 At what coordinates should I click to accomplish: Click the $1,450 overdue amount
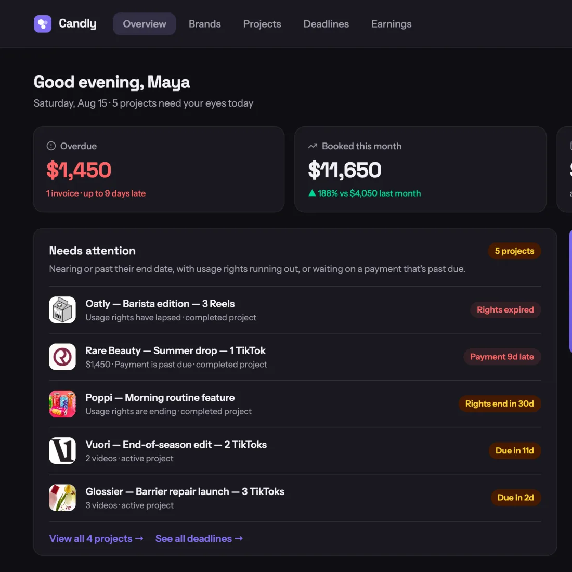79,170
